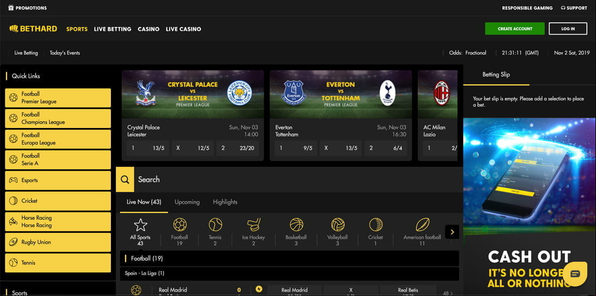
Task: Click the lightning bolt icon in Real Madrid row
Action: [259, 289]
